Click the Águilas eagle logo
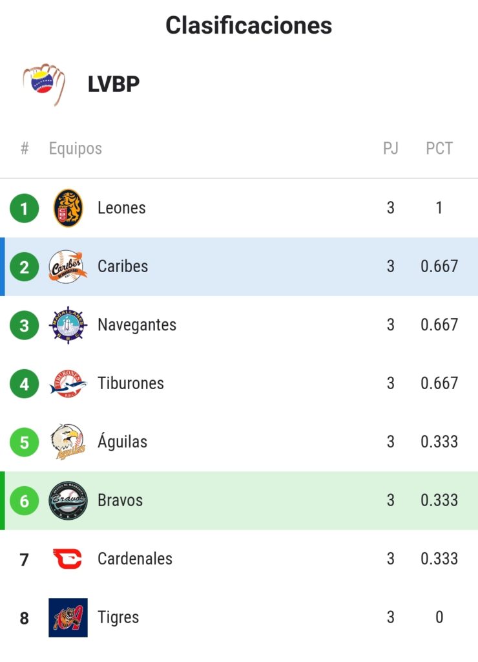Screen dimensions: 478x662 pyautogui.click(x=68, y=442)
